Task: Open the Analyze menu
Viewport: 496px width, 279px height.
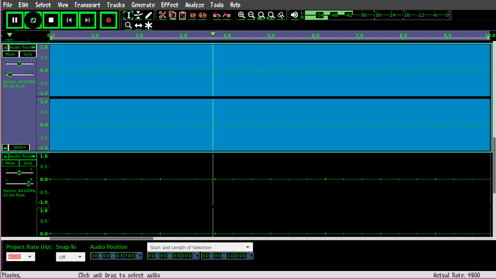Action: (x=195, y=5)
